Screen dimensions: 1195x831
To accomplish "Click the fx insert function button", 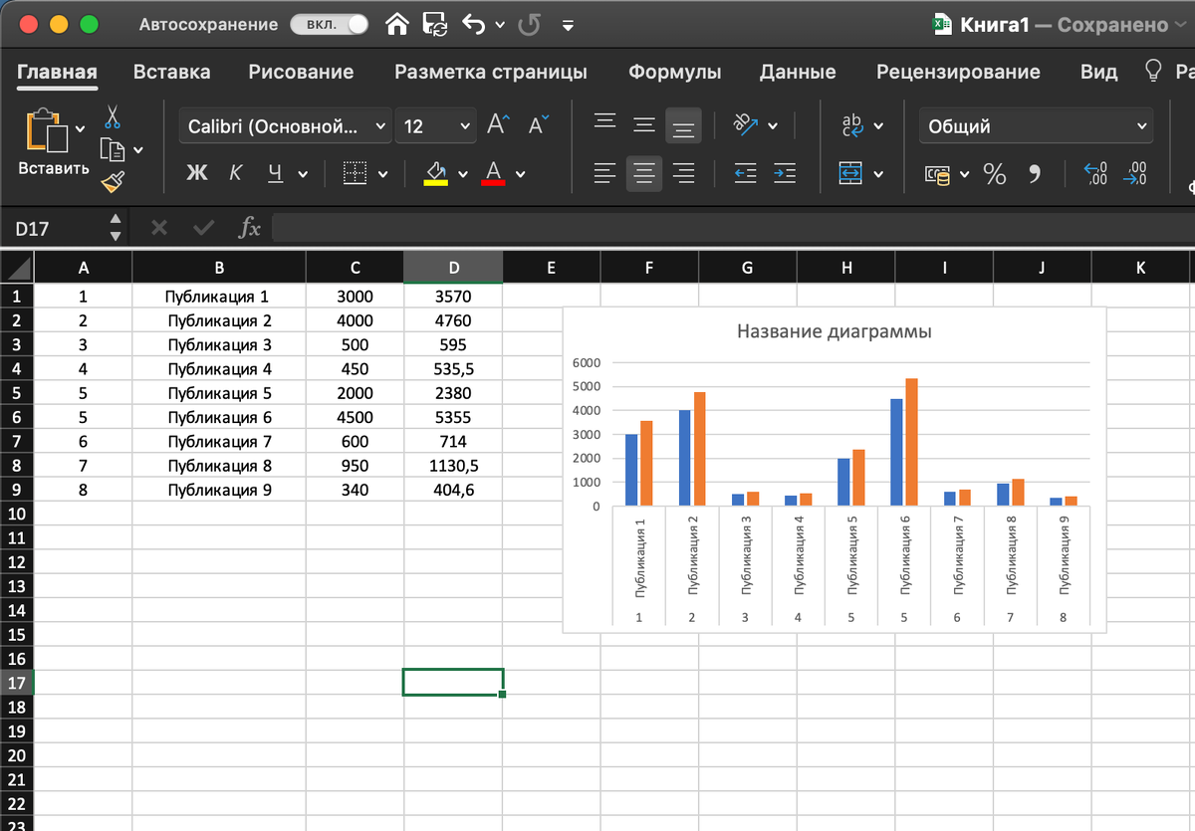I will (x=249, y=228).
